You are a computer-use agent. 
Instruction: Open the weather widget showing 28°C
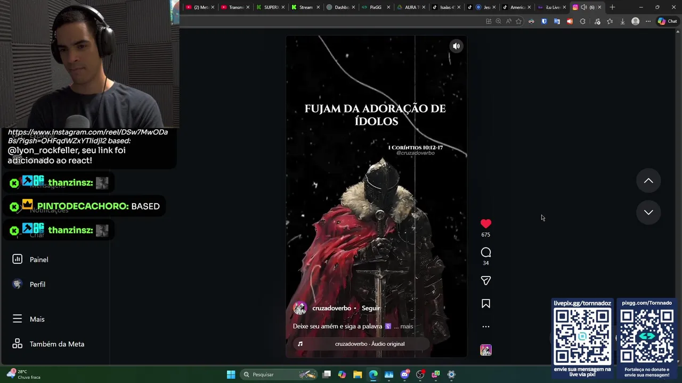23,374
